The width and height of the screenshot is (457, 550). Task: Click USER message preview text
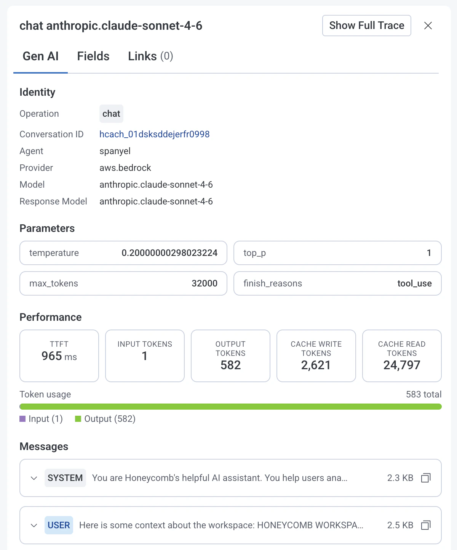tap(221, 525)
